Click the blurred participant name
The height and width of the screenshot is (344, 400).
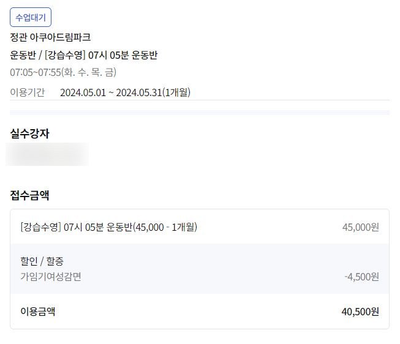(x=47, y=154)
